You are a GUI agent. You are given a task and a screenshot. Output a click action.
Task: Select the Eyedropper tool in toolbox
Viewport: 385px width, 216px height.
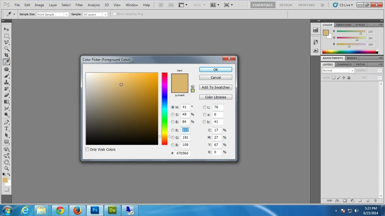coord(6,62)
